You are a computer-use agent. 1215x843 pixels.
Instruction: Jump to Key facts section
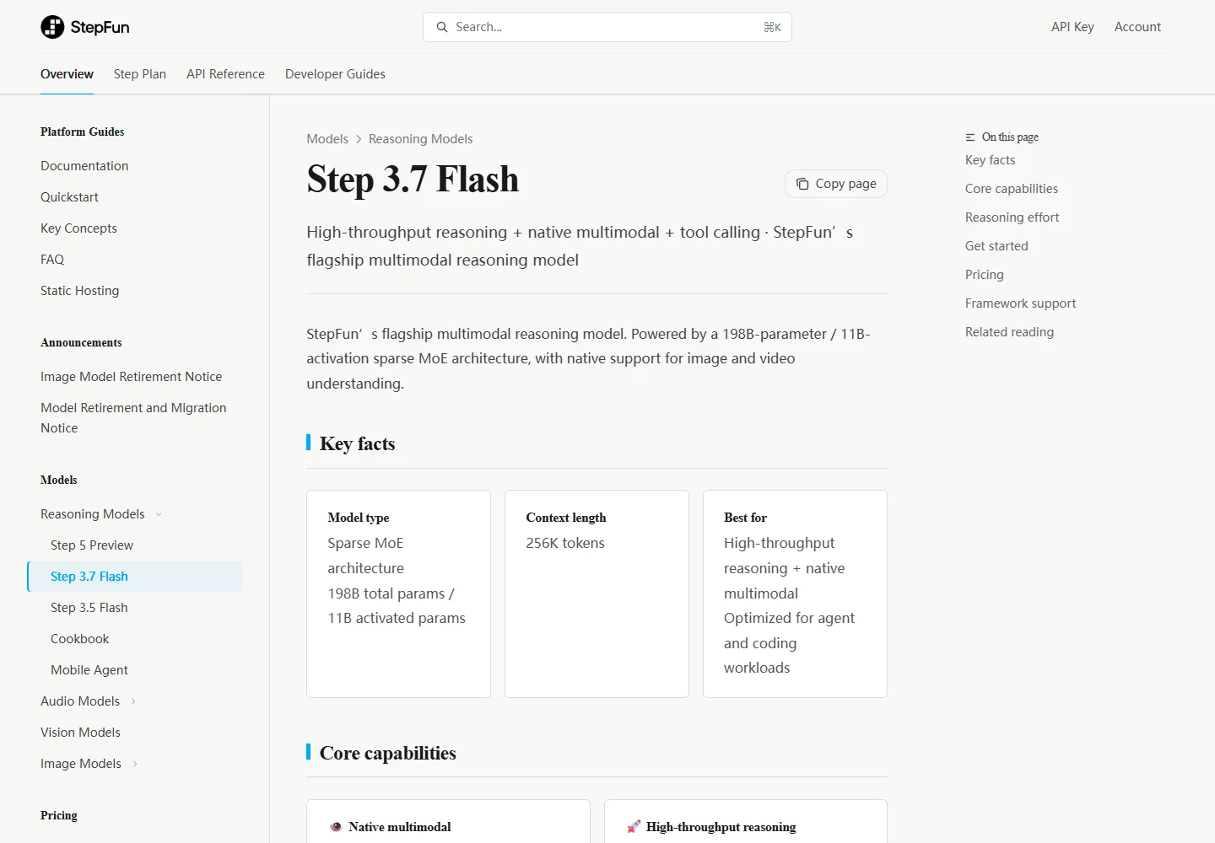(990, 160)
